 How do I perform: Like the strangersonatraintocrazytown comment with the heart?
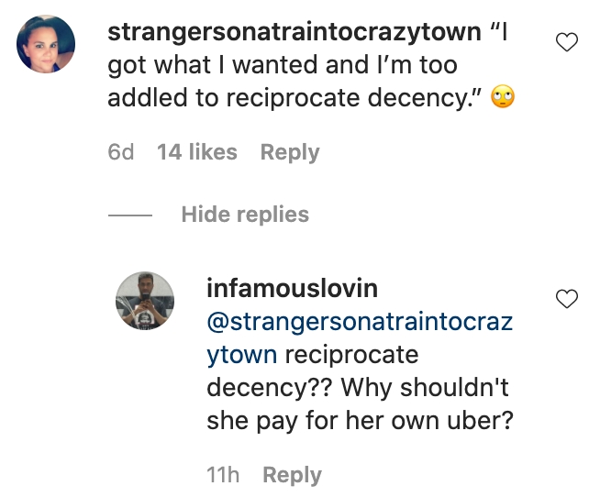click(x=568, y=40)
